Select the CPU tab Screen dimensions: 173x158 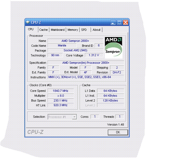[32, 29]
